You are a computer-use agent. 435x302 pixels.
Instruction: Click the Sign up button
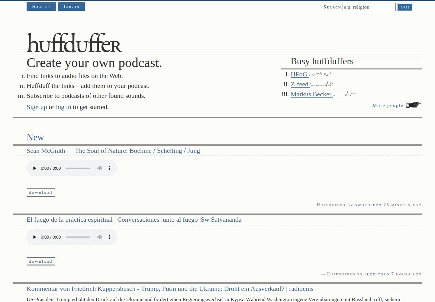pyautogui.click(x=41, y=7)
